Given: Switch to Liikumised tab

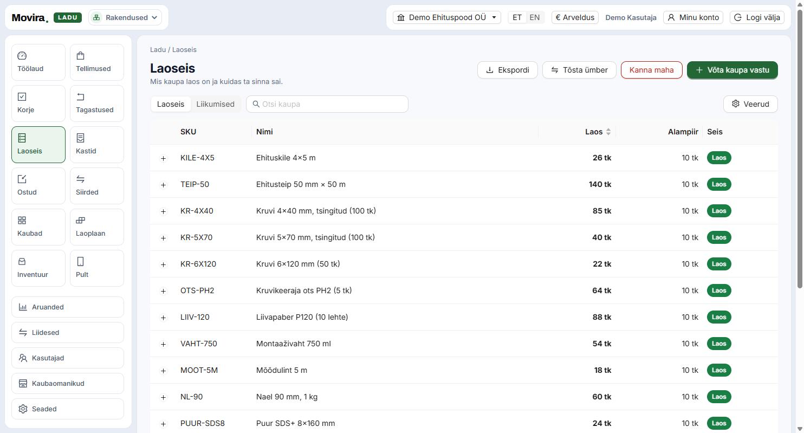Looking at the screenshot, I should [215, 104].
